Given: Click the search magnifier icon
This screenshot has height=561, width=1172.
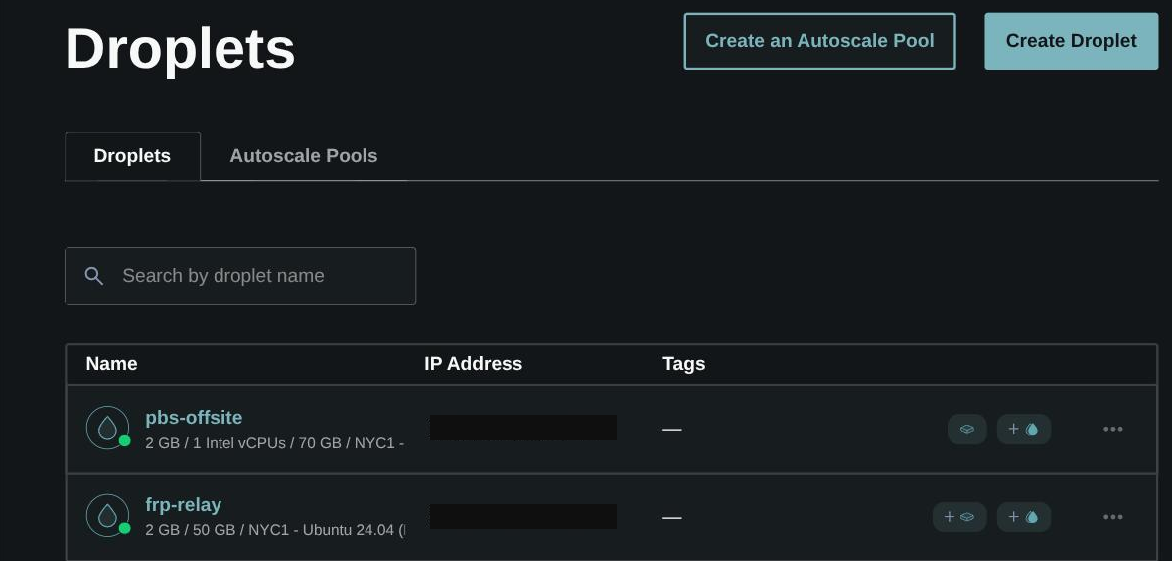Looking at the screenshot, I should (94, 276).
